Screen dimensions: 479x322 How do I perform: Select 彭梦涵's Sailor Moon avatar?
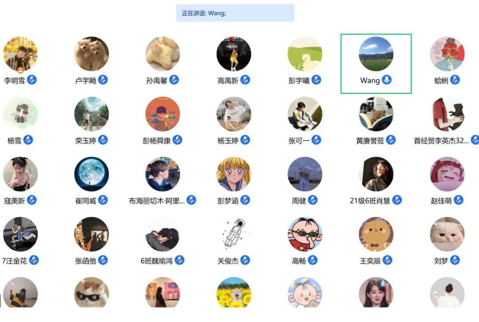pos(234,174)
